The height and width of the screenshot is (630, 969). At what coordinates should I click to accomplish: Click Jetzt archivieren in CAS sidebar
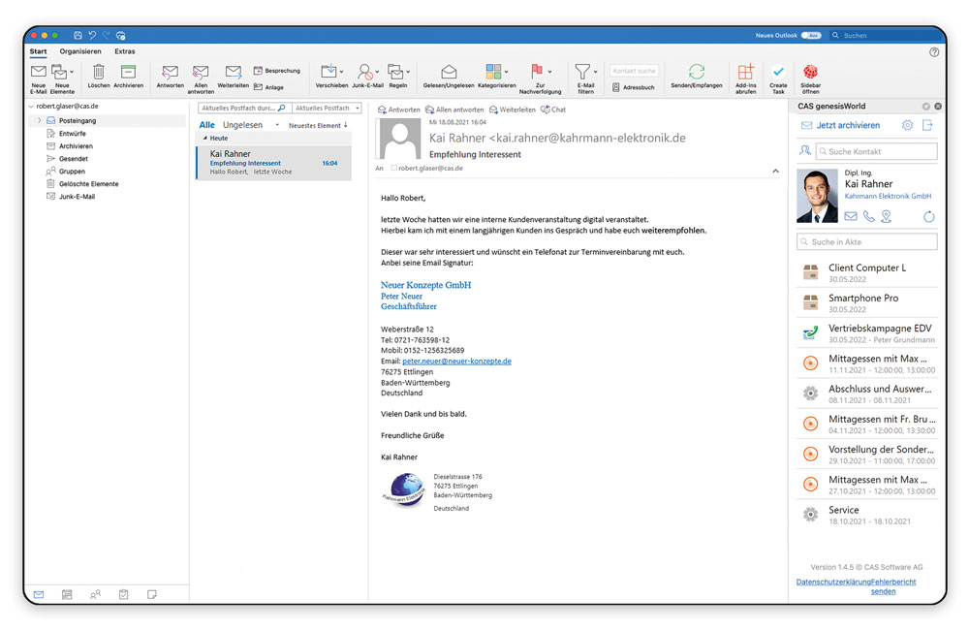pos(848,125)
